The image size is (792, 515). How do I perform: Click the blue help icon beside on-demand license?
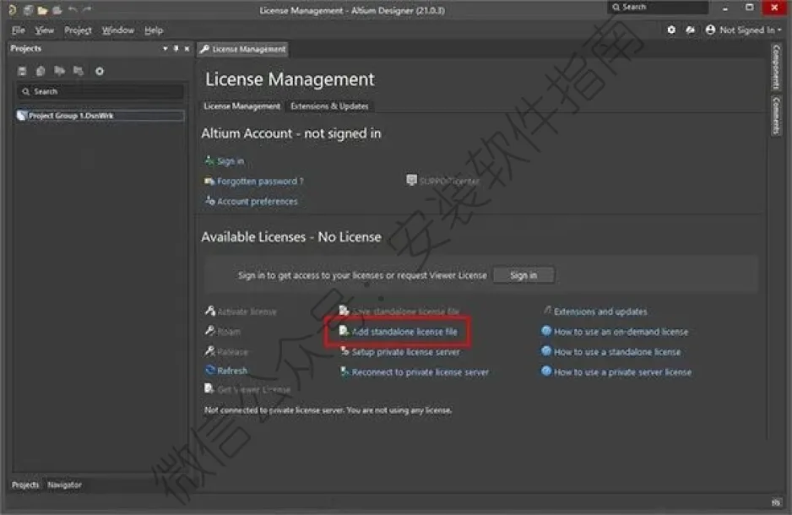(546, 331)
